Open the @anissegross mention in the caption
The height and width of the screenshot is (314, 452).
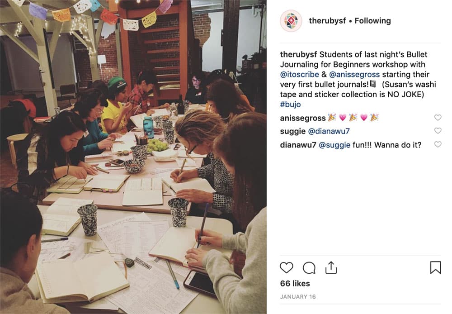coord(354,74)
